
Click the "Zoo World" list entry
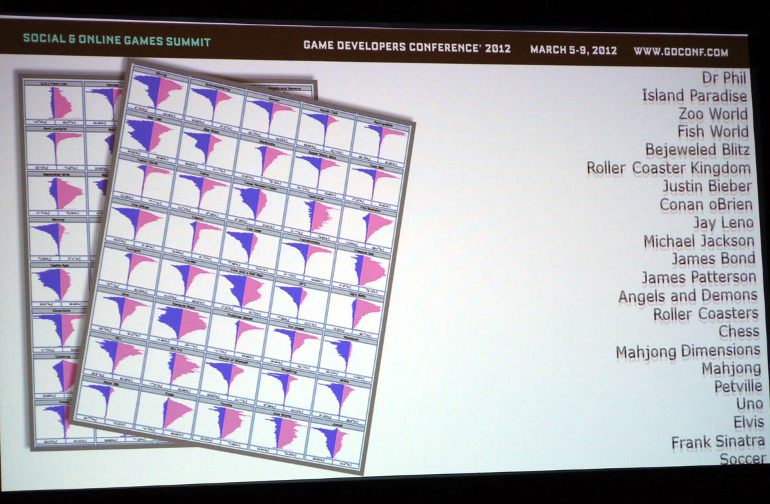[713, 114]
